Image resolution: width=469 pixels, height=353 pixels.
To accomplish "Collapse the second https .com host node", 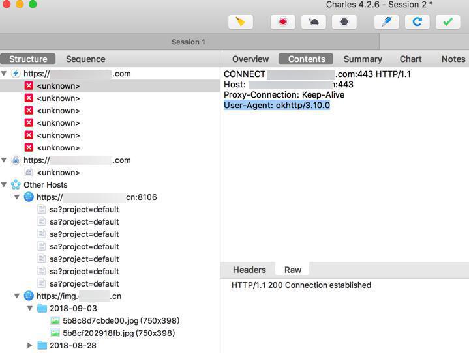I will click(4, 160).
